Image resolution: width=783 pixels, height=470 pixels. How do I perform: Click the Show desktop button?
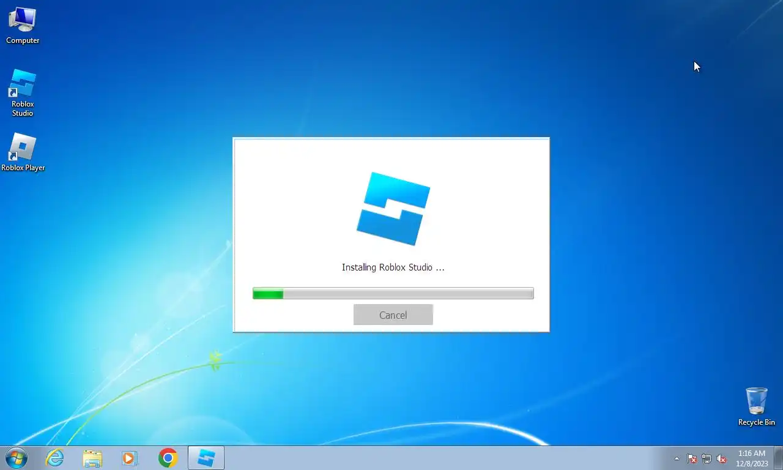(x=778, y=458)
